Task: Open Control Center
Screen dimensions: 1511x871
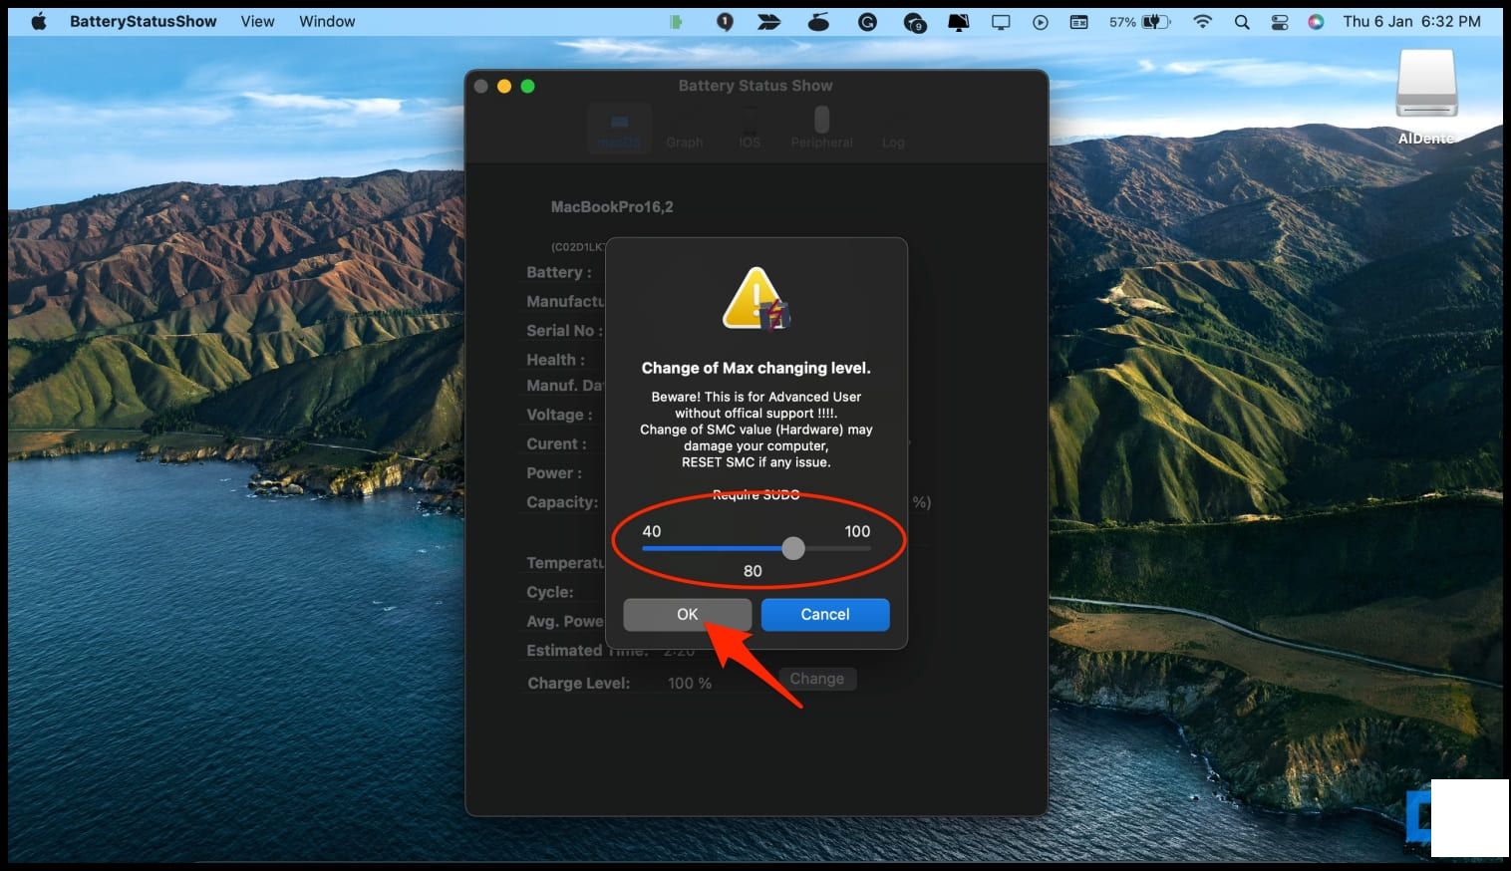Action: point(1280,21)
